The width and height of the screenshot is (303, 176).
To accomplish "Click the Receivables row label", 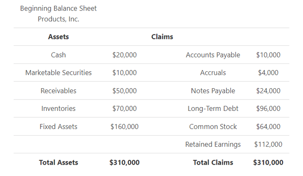I will click(x=58, y=91).
